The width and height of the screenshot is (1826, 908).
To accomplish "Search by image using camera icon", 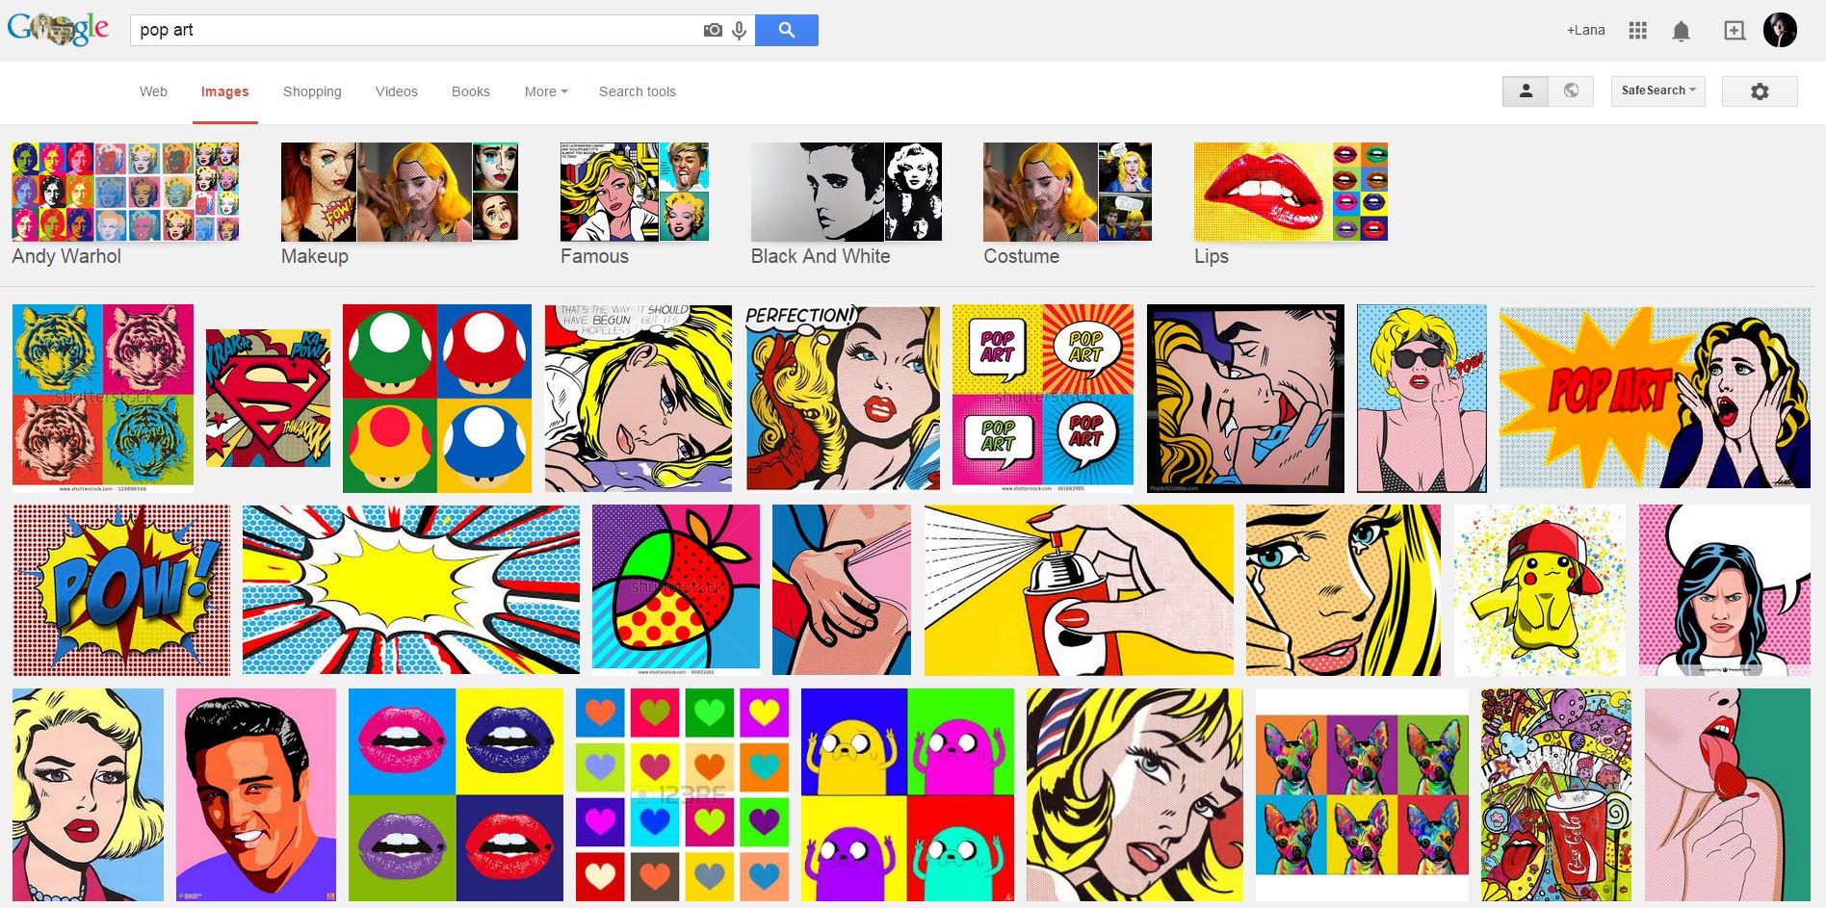I will [713, 31].
